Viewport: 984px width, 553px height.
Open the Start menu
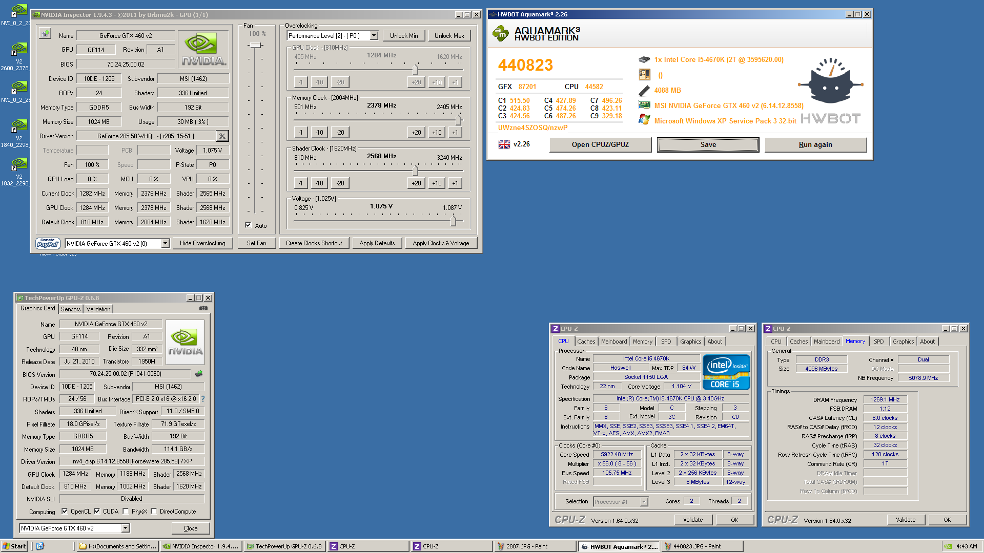click(14, 546)
